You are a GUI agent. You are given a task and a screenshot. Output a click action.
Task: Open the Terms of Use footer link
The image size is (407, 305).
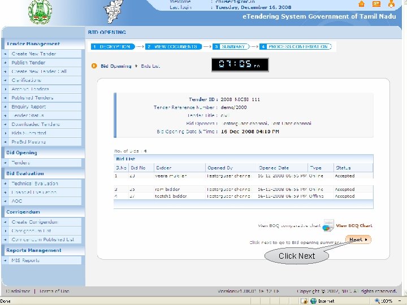pos(54,291)
